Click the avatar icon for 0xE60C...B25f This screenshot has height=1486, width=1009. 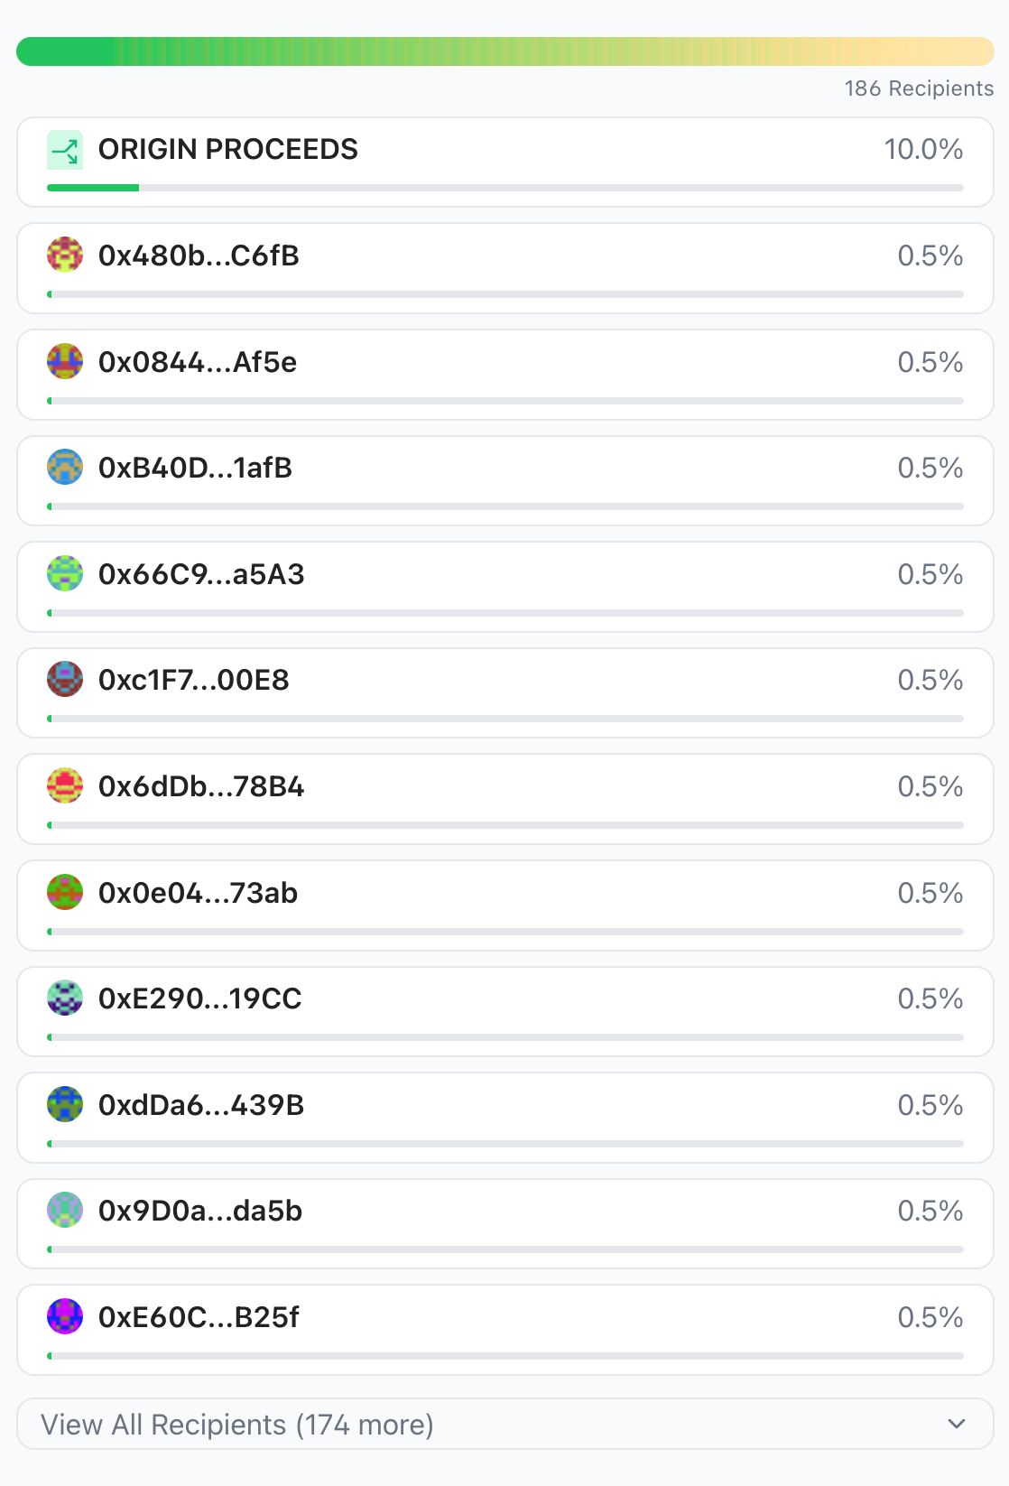[65, 1317]
